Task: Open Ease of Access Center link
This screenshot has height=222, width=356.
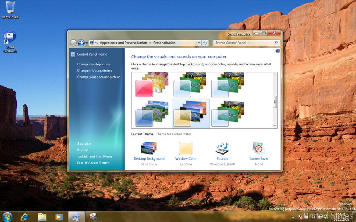Action: 93,163
